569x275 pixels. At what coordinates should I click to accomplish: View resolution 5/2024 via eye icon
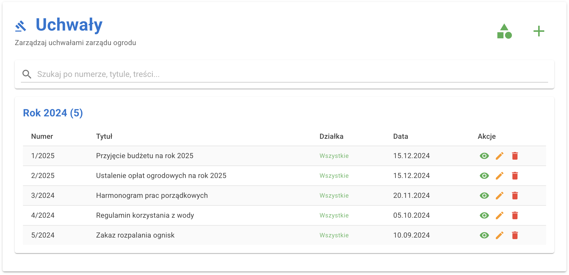tap(484, 235)
